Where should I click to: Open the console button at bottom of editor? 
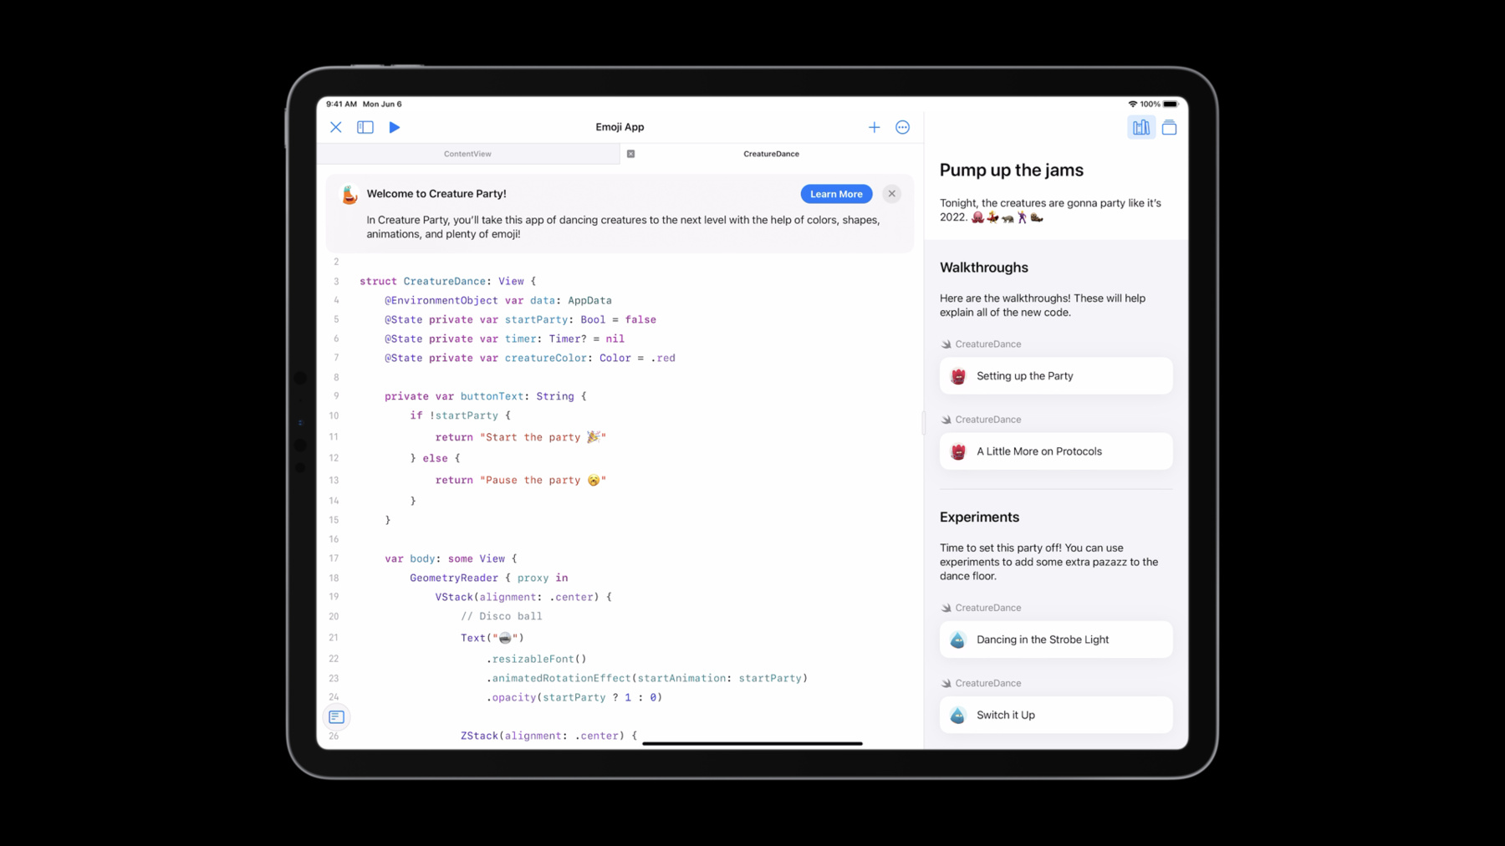point(336,716)
